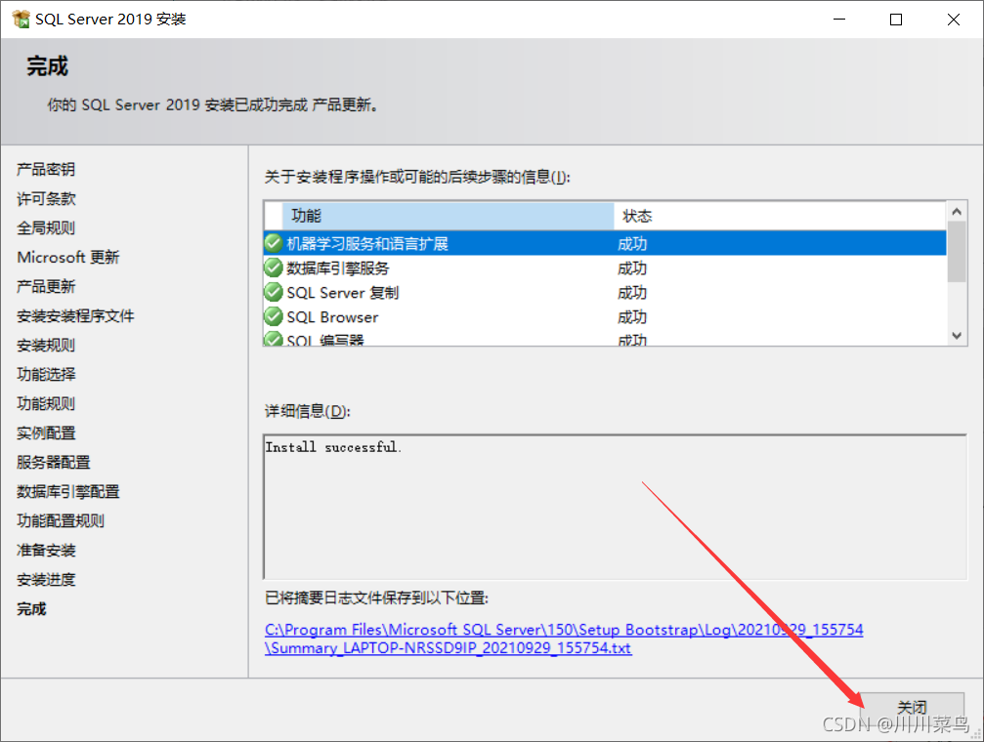Screen dimensions: 984x742
Task: Click the 准备安装 step in the sidebar
Action: 46,550
